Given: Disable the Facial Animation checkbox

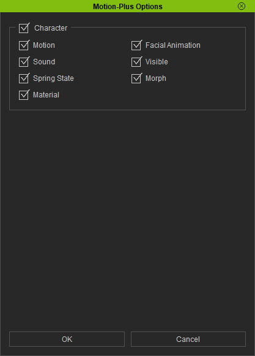Looking at the screenshot, I should [136, 45].
